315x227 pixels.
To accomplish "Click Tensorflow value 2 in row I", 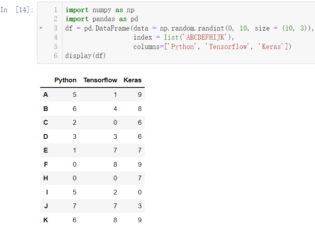I will coord(115,192).
